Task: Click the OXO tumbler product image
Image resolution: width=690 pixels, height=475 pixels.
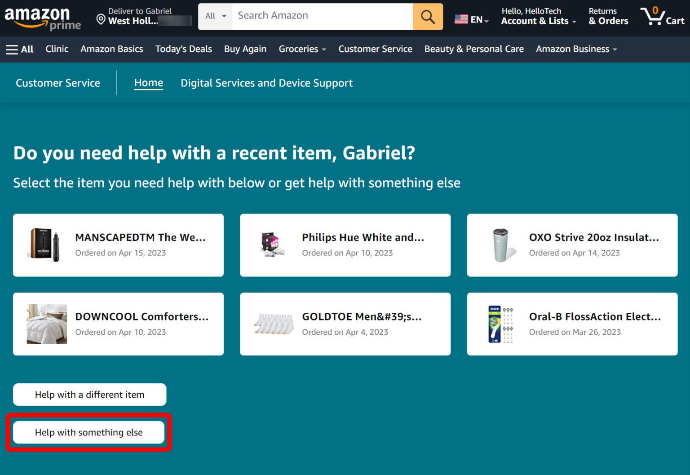Action: click(x=501, y=245)
